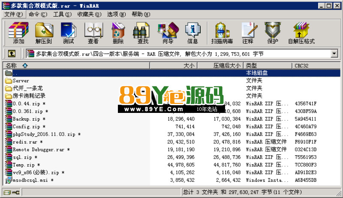Open the 文件(F) menu
The width and height of the screenshot is (343, 198).
click(14, 15)
